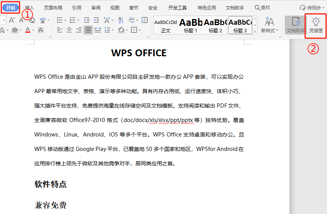Align paragraph text to the right
Screen dimensions: 327x214
click(79, 30)
